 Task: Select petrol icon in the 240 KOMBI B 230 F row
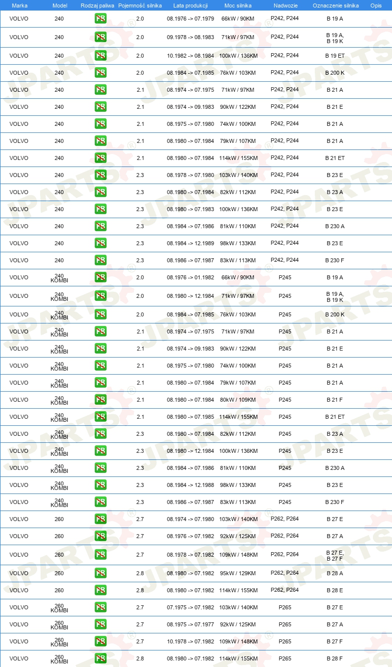click(101, 502)
